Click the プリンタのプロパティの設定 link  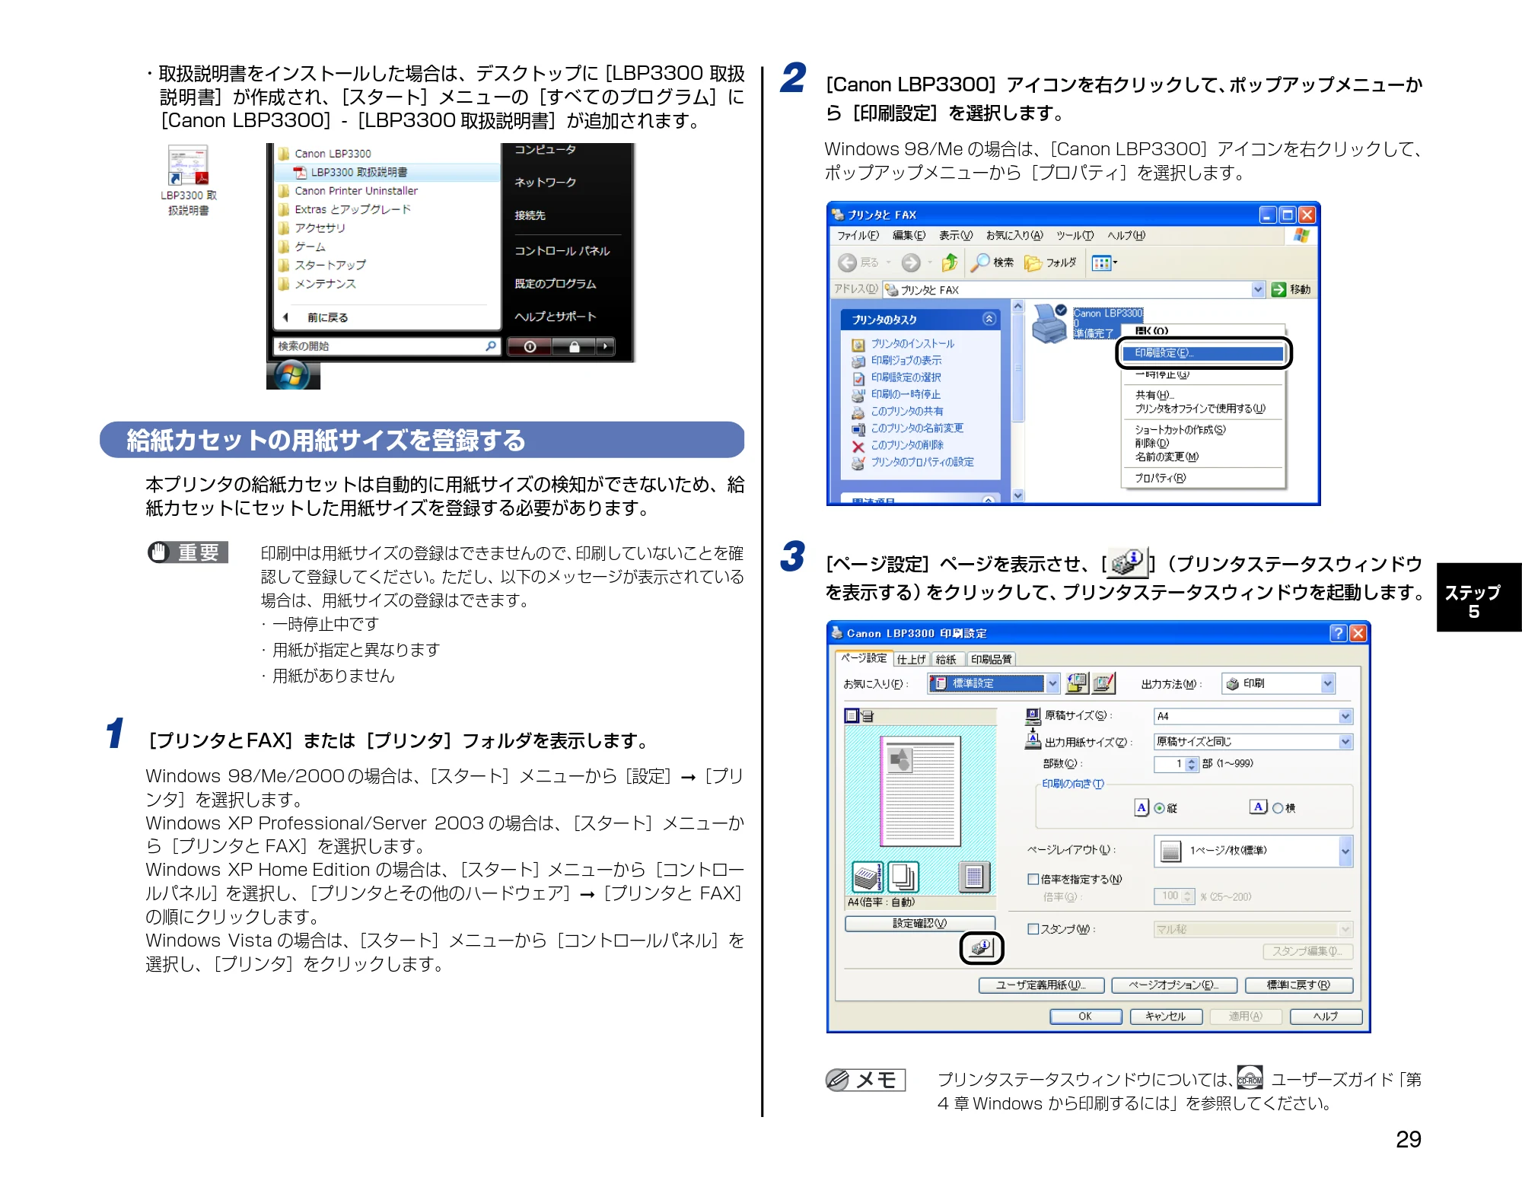[922, 463]
